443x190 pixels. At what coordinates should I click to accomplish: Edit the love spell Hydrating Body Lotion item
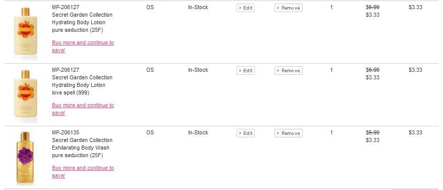pos(246,71)
